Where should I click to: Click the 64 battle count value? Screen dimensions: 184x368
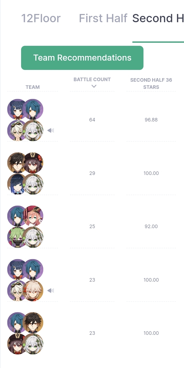pyautogui.click(x=92, y=120)
